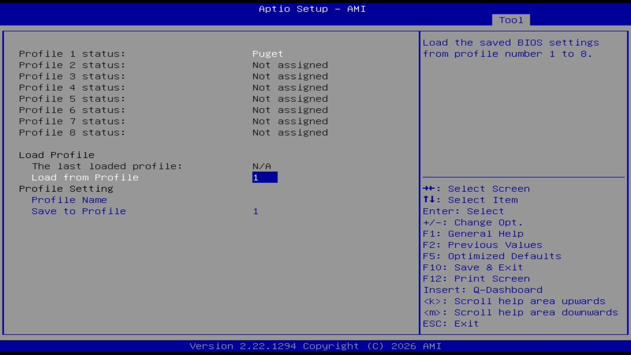Select the Profile Name entry
This screenshot has width=631, height=355.
[x=69, y=200]
